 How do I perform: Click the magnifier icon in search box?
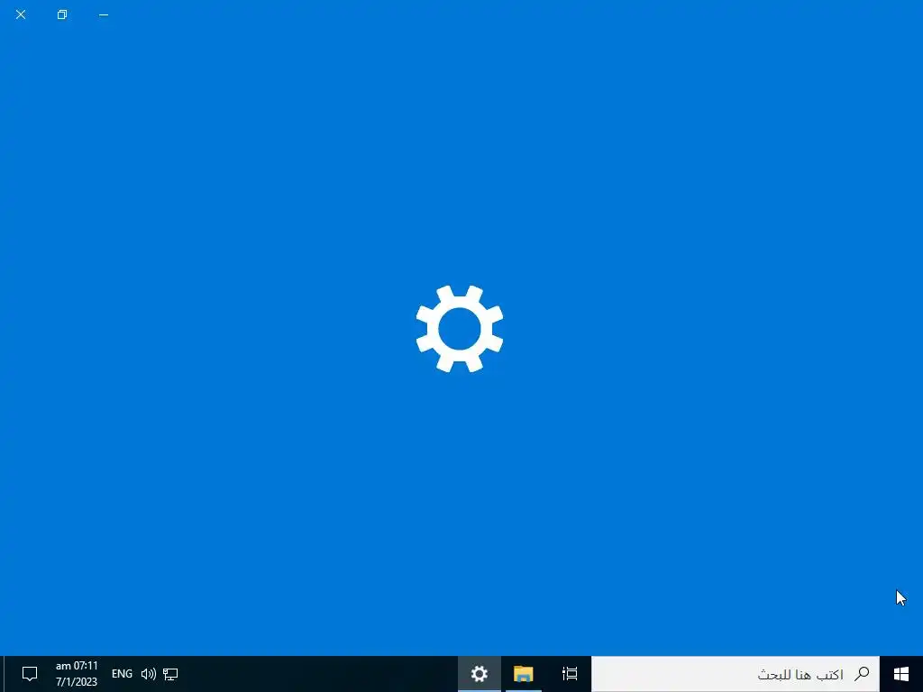pyautogui.click(x=862, y=674)
